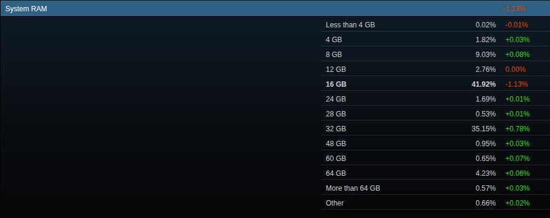The image size is (550, 218).
Task: Click the +0.78% change for 32 GB
Action: pos(517,129)
